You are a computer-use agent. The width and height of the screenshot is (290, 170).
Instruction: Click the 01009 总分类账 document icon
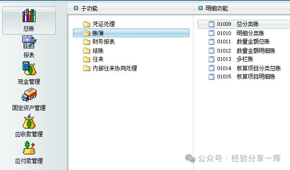click(211, 24)
